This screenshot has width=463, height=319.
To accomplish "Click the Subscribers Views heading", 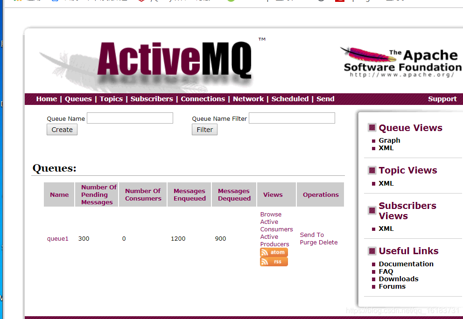I will click(407, 211).
